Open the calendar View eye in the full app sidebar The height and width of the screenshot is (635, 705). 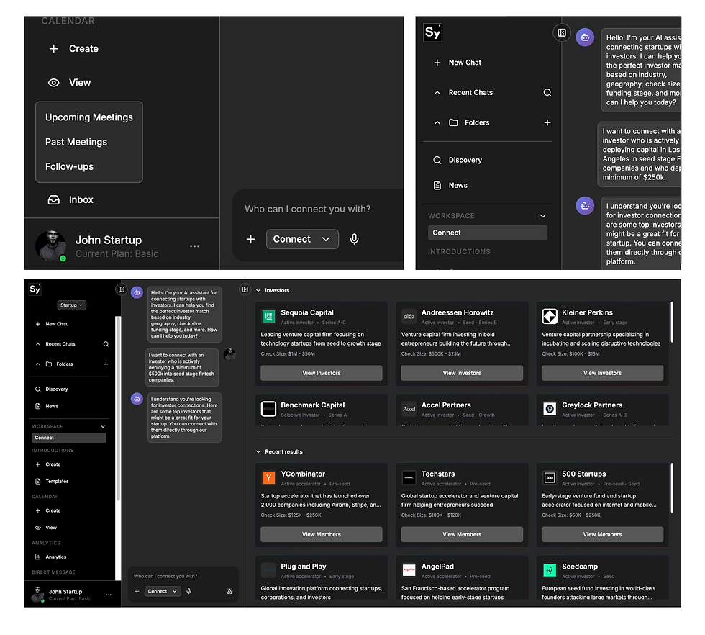38,528
